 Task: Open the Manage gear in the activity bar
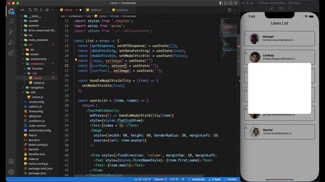click(11, 172)
